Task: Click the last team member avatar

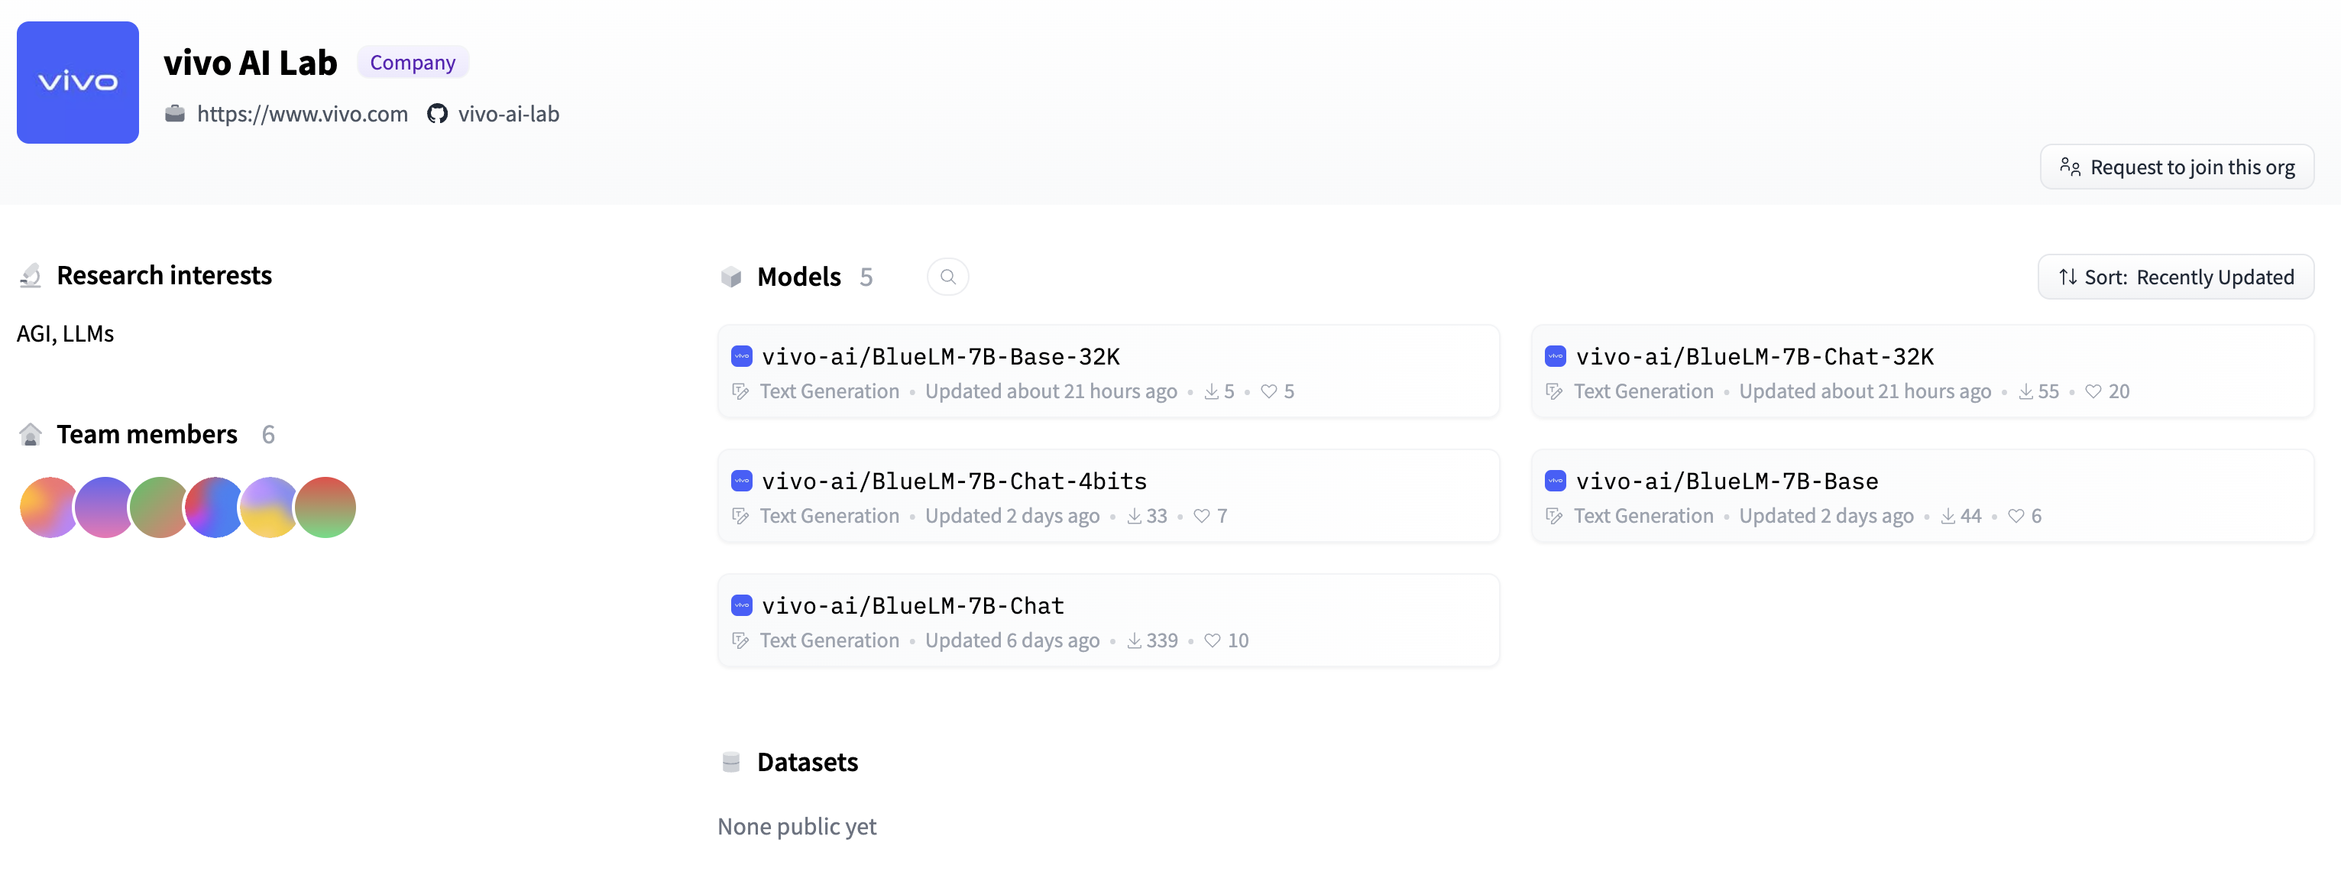Action: (327, 508)
